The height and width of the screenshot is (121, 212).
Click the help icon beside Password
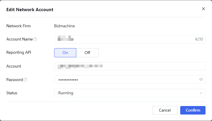click(25, 80)
